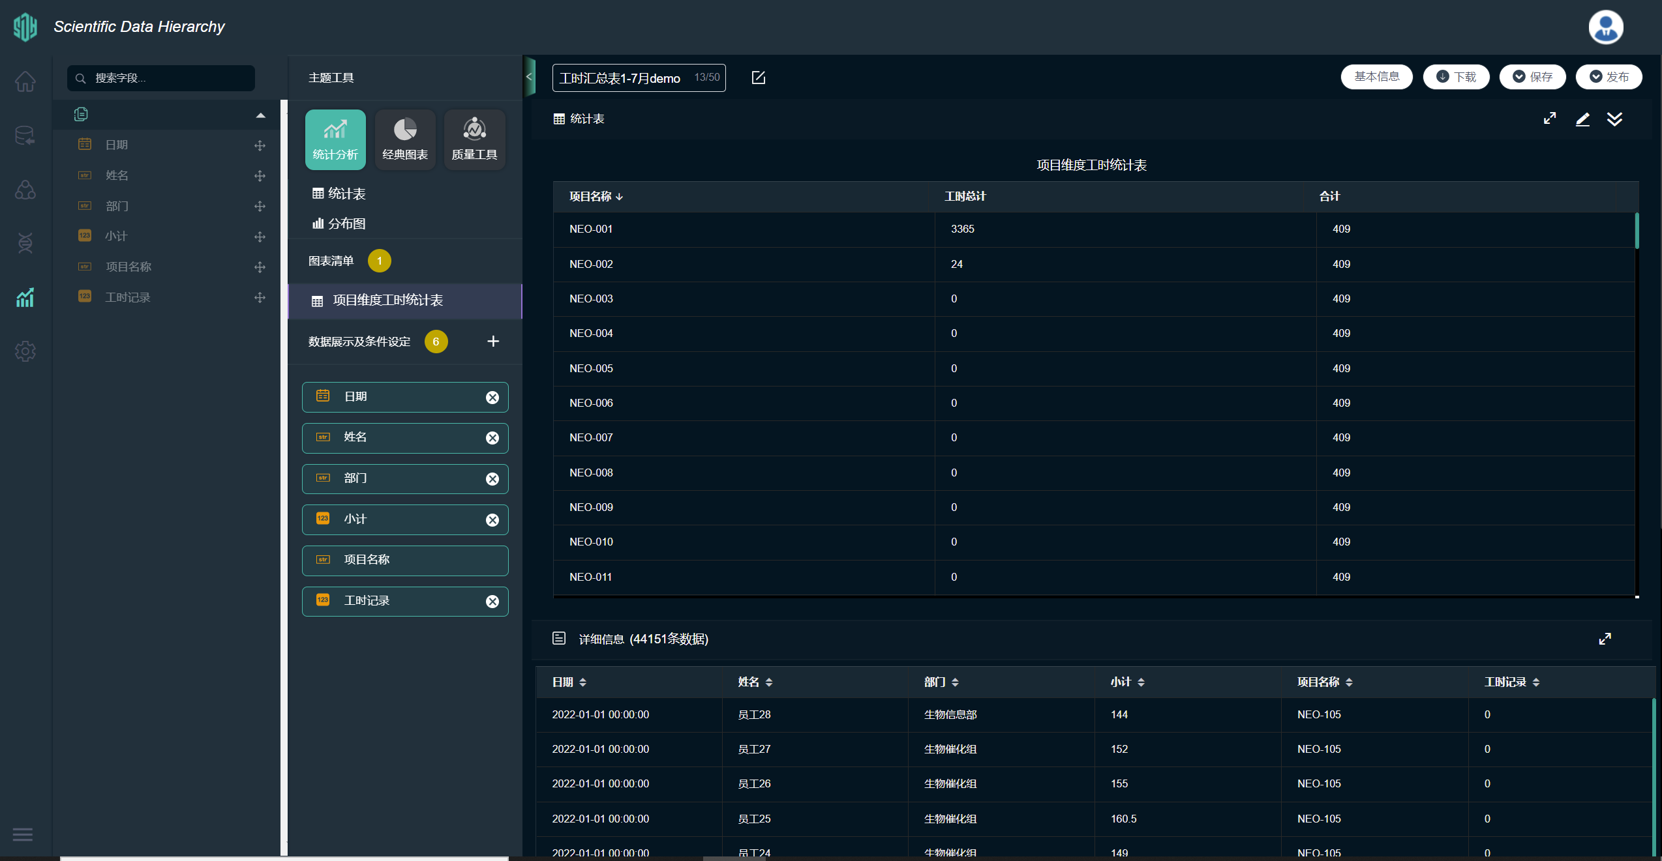The height and width of the screenshot is (861, 1662).
Task: Select 分布图 in the tools menu
Action: pos(339,224)
